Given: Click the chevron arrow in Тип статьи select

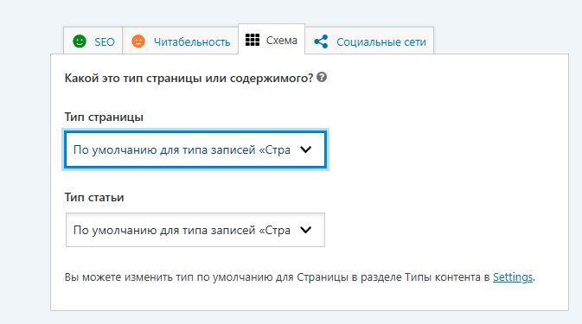Looking at the screenshot, I should pyautogui.click(x=306, y=230).
